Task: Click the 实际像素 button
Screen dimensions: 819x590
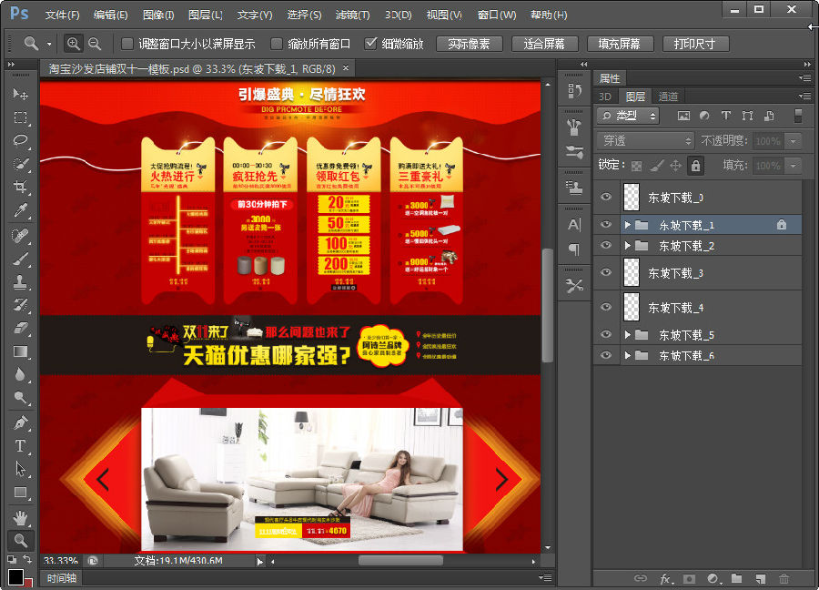Action: pyautogui.click(x=469, y=43)
